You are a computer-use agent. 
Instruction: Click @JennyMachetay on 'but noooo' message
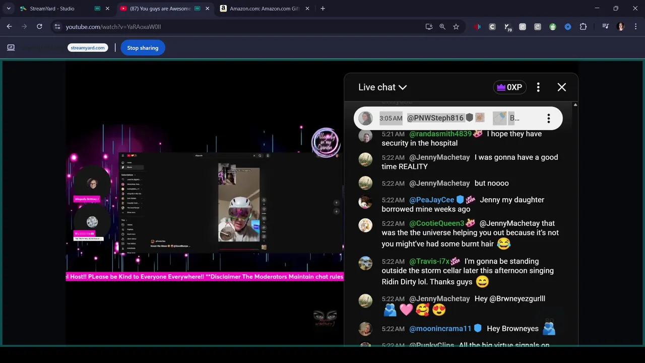coord(439,183)
